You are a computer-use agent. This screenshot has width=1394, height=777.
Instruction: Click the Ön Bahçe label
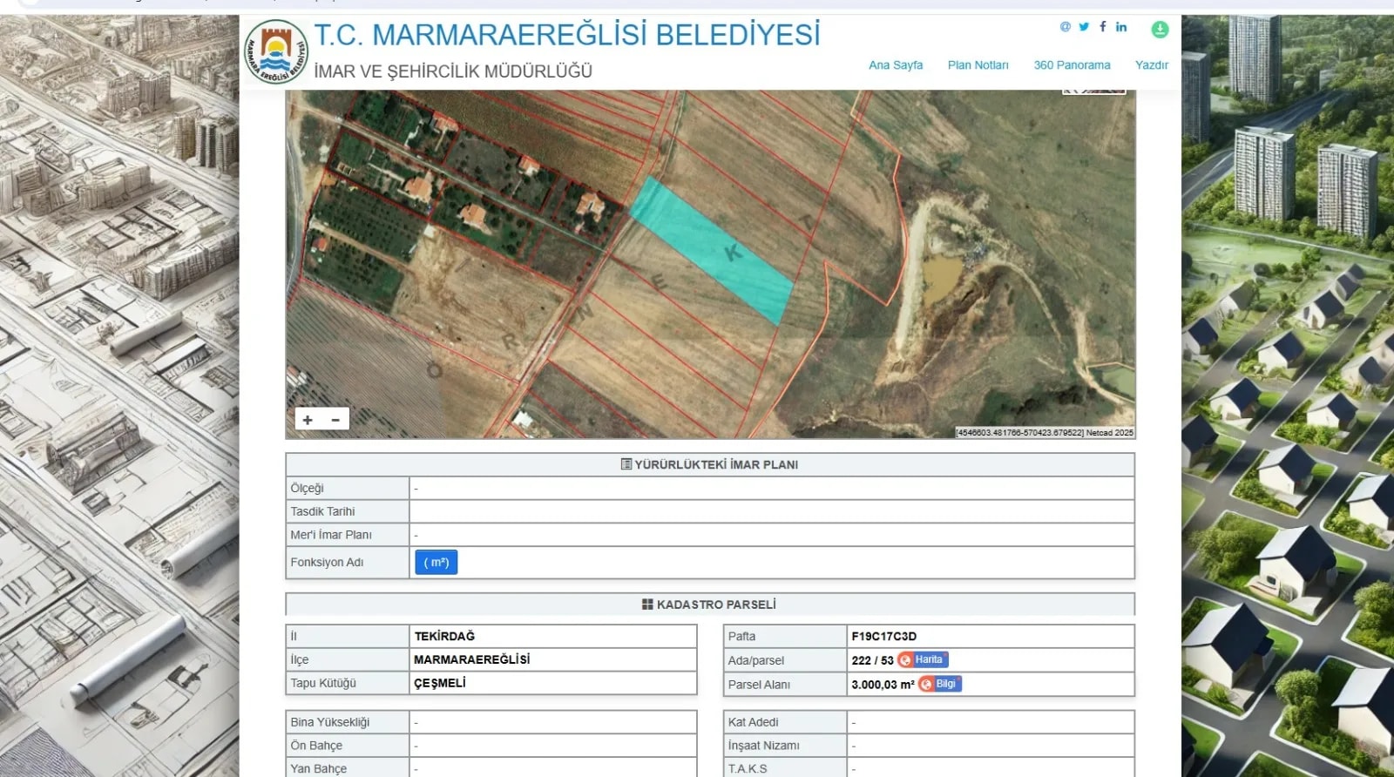[x=316, y=746]
